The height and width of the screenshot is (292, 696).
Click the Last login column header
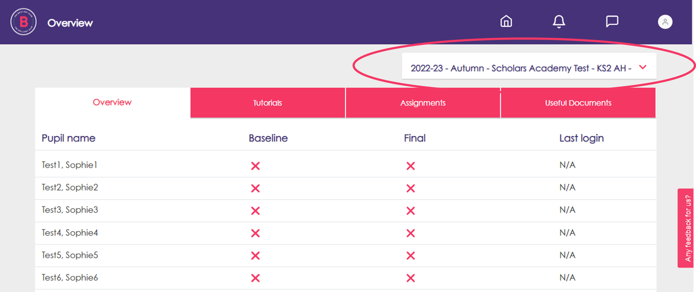tap(581, 138)
